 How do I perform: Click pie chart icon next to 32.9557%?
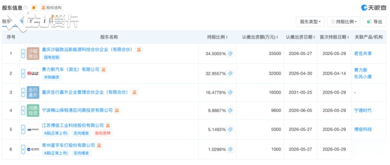(230, 73)
